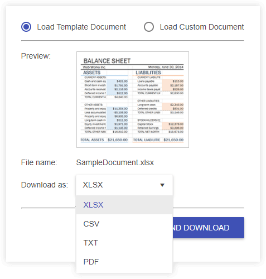Click the 'Preview:' label
266x279 pixels.
point(36,56)
